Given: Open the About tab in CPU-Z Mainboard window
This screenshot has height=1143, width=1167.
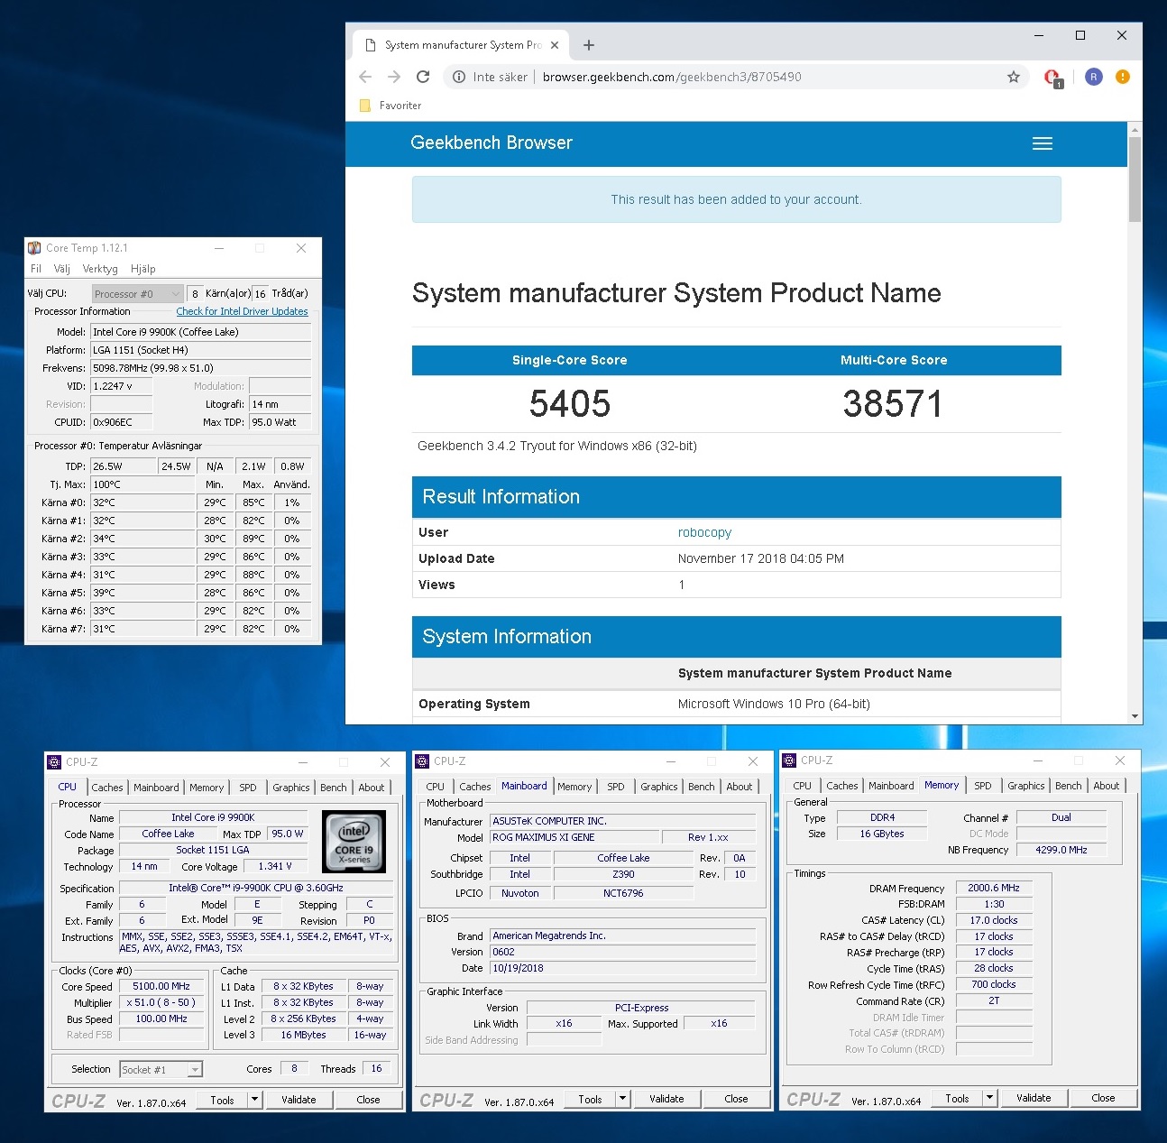Looking at the screenshot, I should [x=739, y=787].
